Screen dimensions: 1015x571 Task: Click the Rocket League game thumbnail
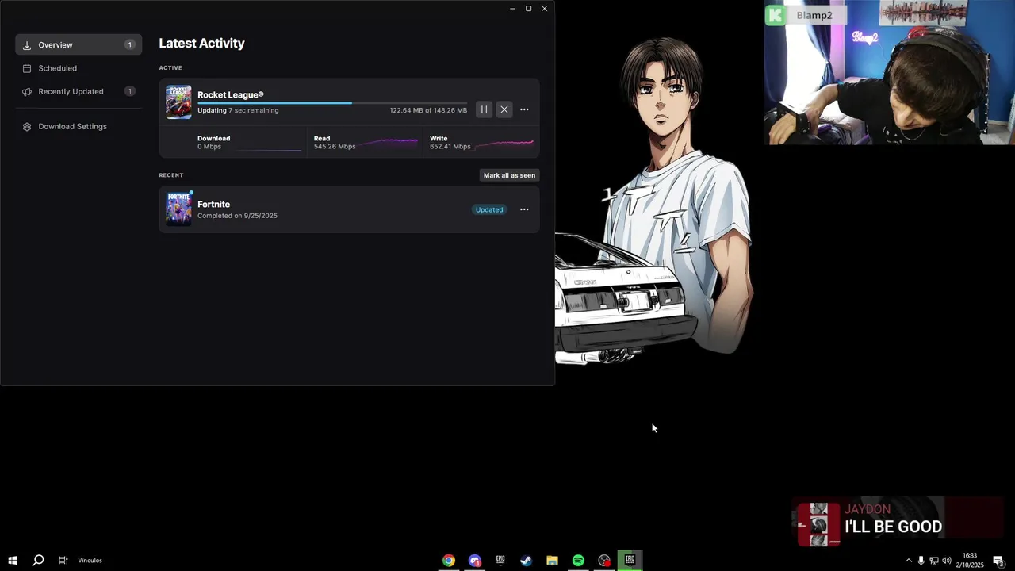click(x=178, y=102)
